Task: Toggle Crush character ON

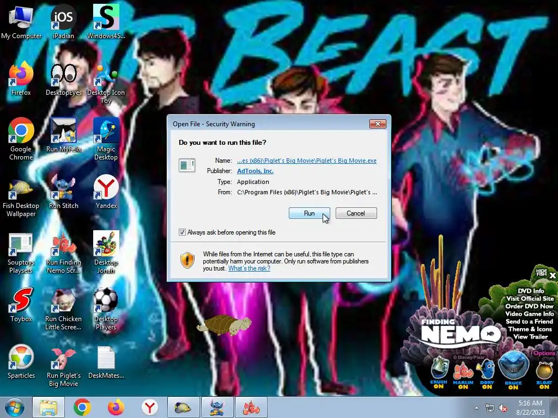Action: tap(439, 372)
